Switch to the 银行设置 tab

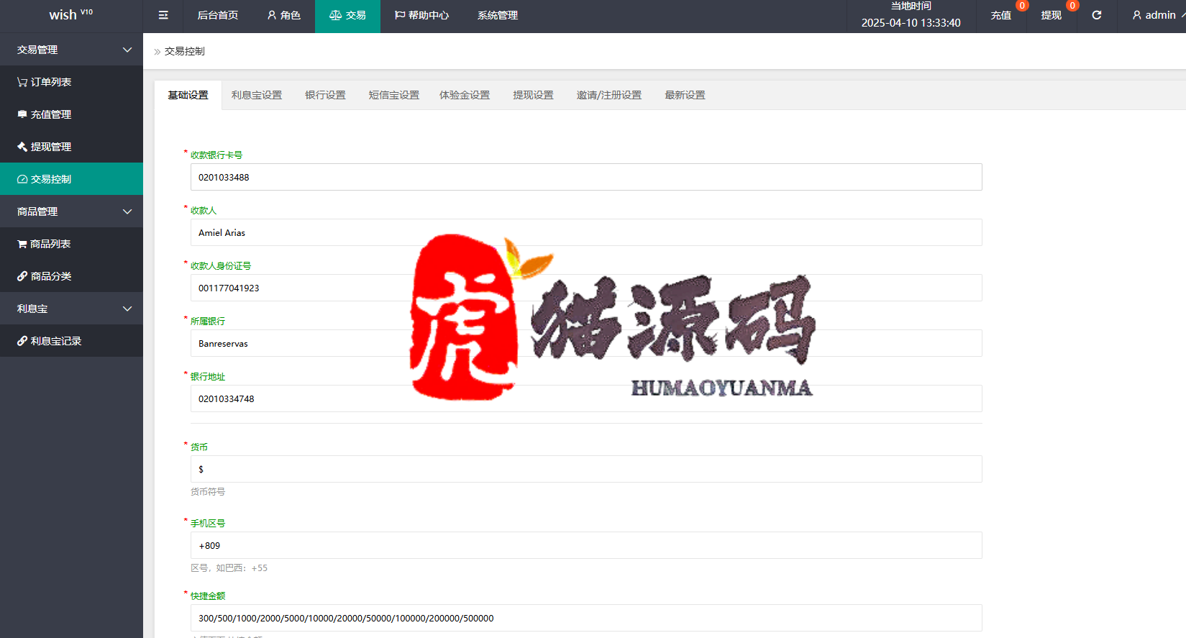(x=325, y=95)
